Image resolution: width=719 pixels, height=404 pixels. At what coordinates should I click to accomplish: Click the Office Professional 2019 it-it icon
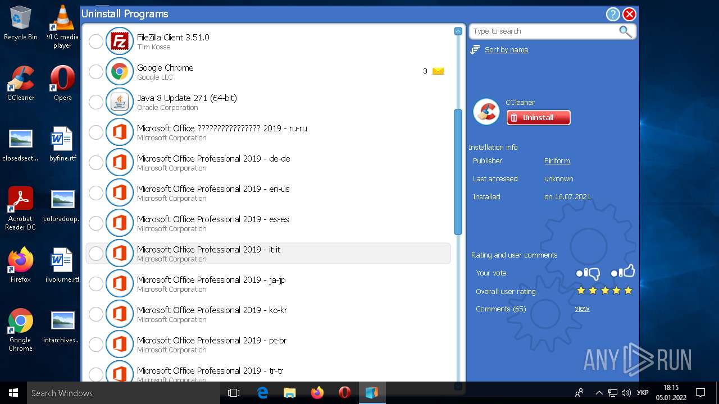119,253
